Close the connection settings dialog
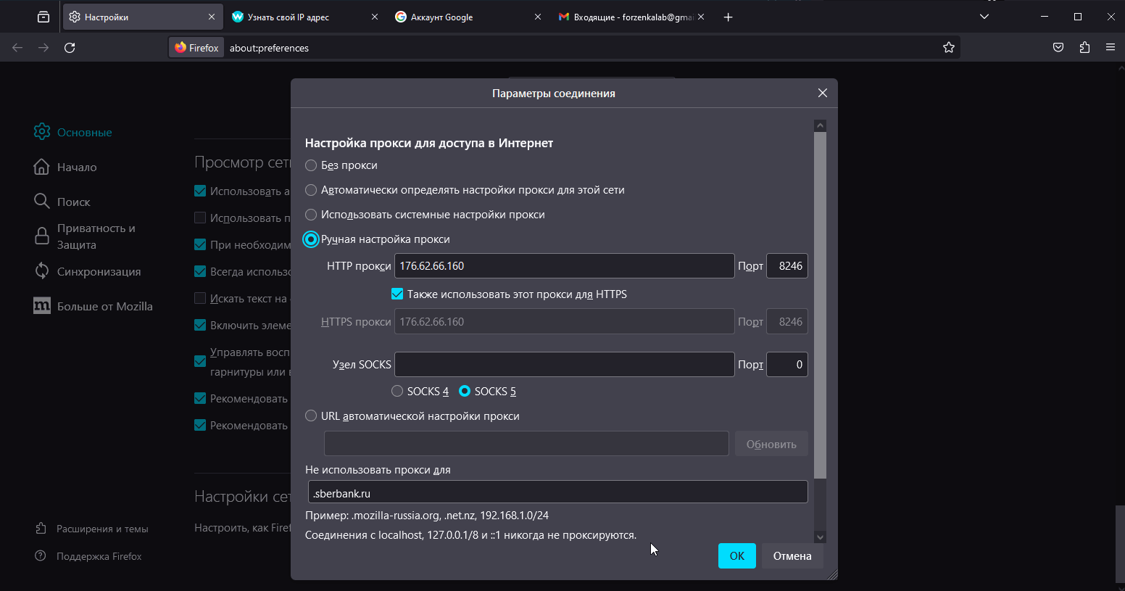The width and height of the screenshot is (1125, 591). pos(822,93)
